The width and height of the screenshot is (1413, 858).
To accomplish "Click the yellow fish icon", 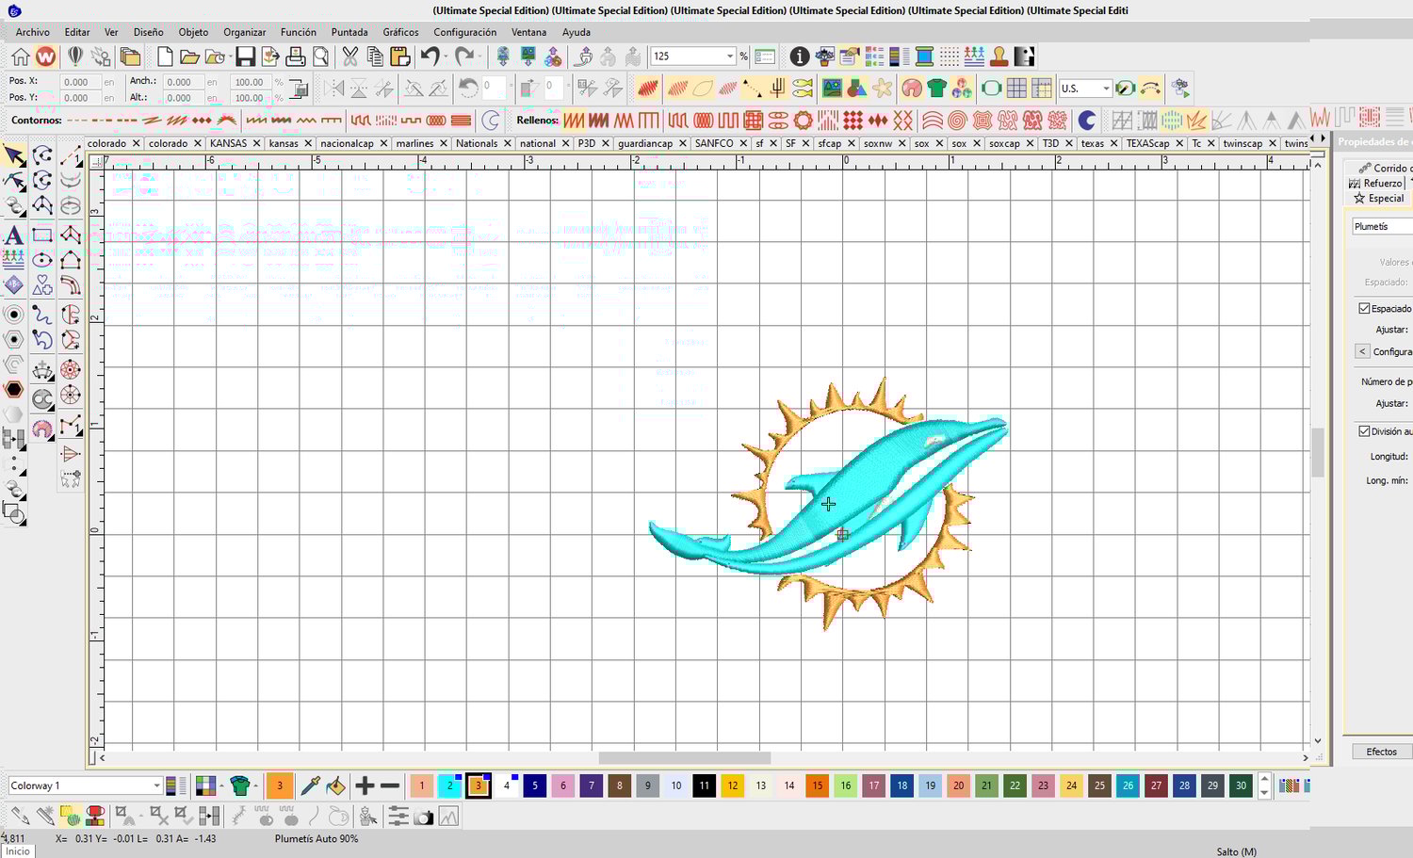I will pyautogui.click(x=803, y=89).
